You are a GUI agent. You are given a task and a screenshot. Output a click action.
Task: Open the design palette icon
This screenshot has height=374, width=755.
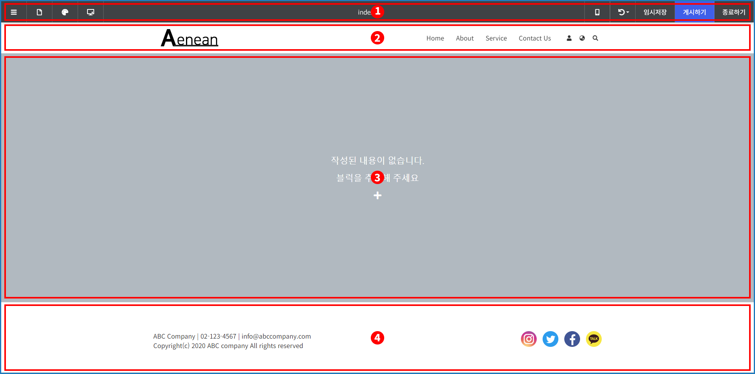point(65,12)
